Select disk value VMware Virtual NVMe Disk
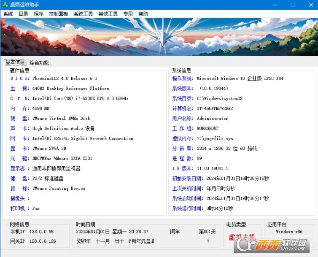 point(61,118)
